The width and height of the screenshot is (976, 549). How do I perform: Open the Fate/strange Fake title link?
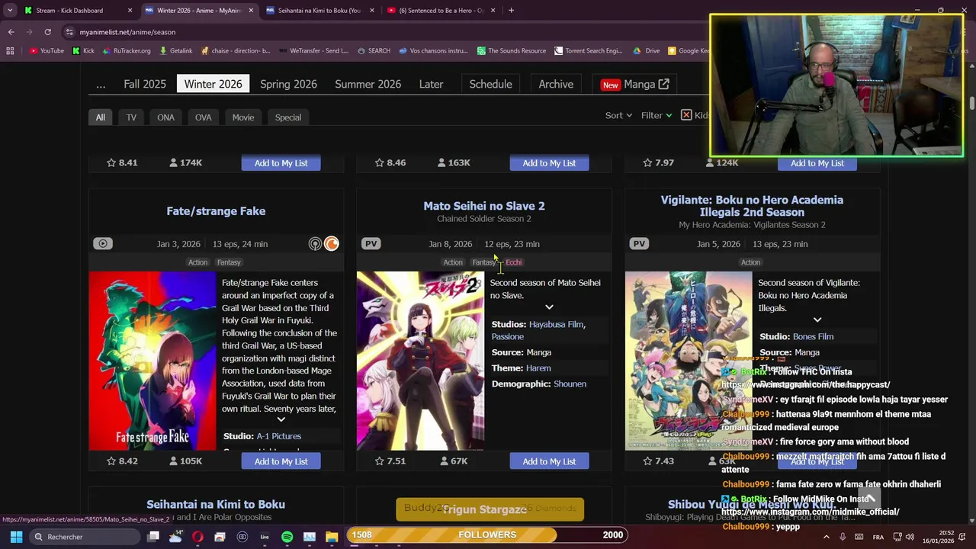(216, 211)
